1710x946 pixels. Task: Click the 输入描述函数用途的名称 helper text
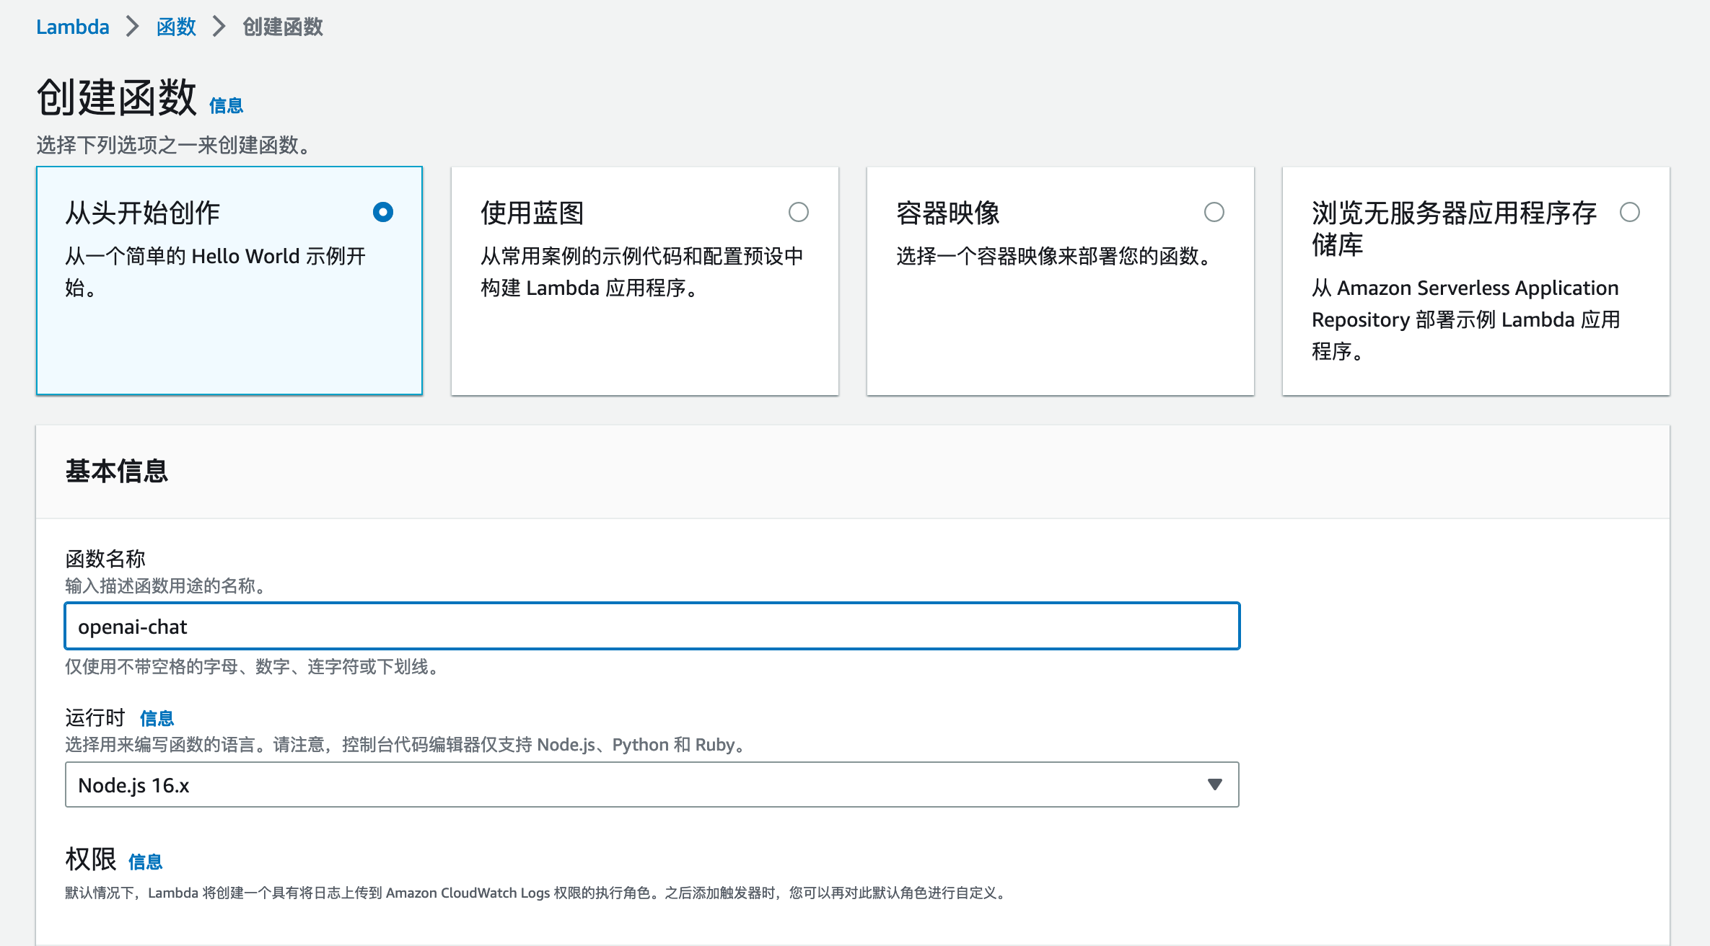(x=167, y=585)
